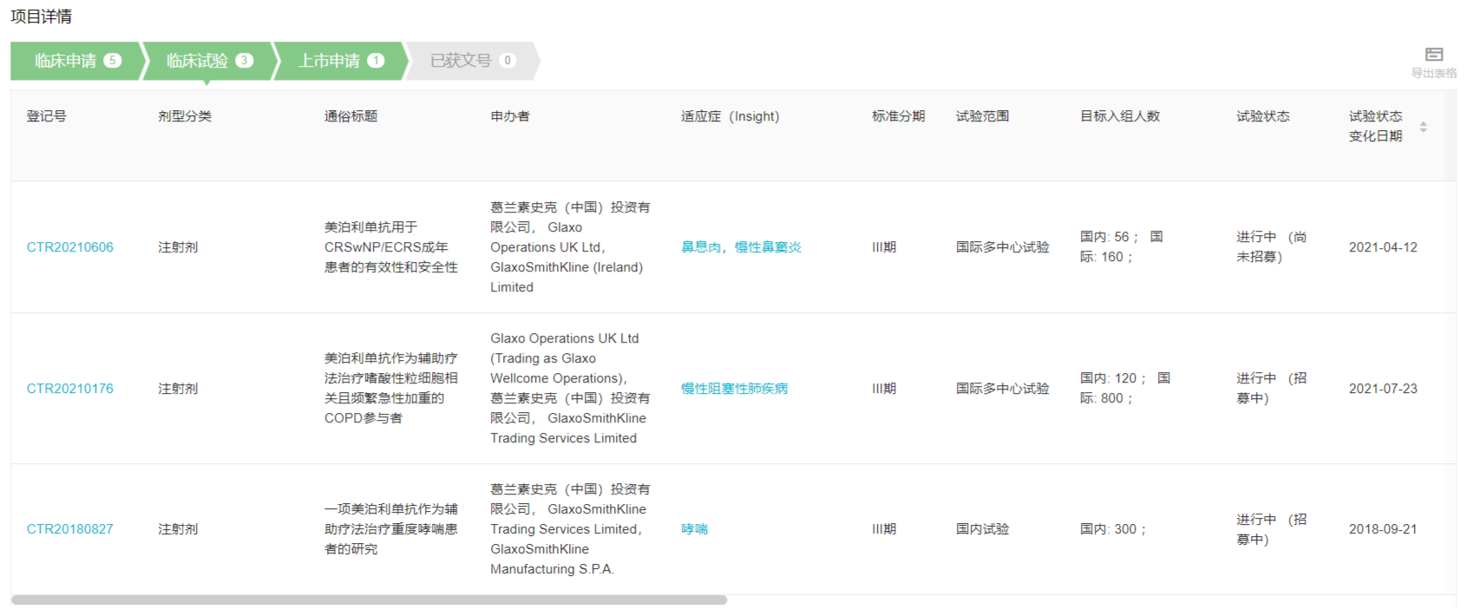This screenshot has height=609, width=1467.
Task: Click the 鼻息肉 indication link
Action: tap(700, 247)
